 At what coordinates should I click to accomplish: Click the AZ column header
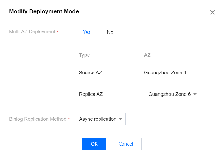tap(147, 55)
